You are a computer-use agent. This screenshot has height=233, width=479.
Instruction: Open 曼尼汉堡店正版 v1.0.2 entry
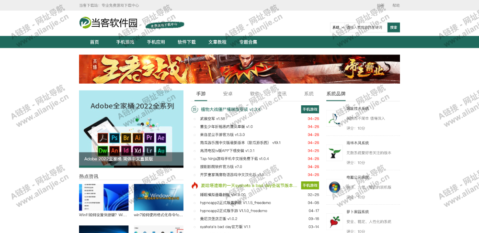click(x=219, y=219)
